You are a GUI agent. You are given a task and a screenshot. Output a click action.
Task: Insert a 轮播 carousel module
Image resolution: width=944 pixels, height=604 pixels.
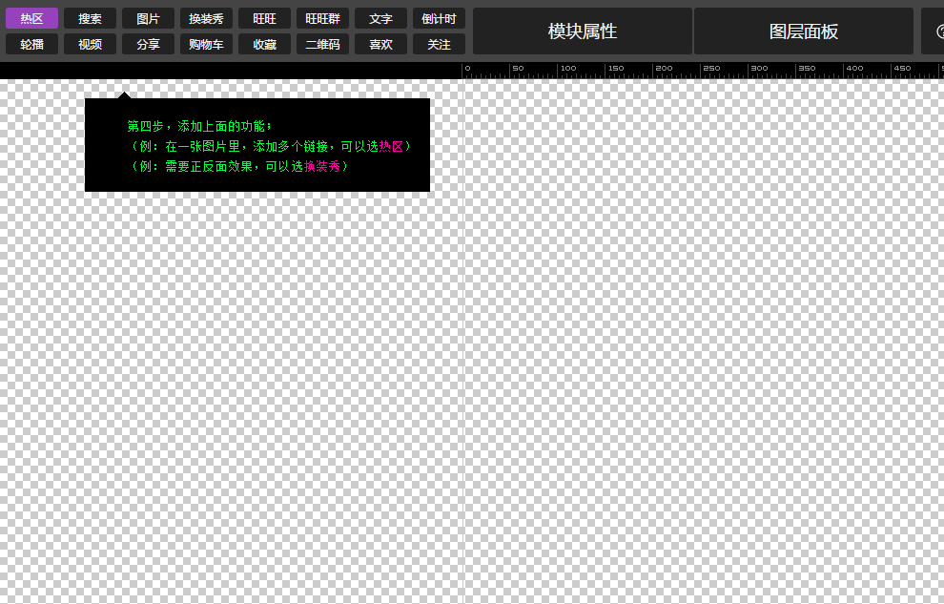coord(31,44)
